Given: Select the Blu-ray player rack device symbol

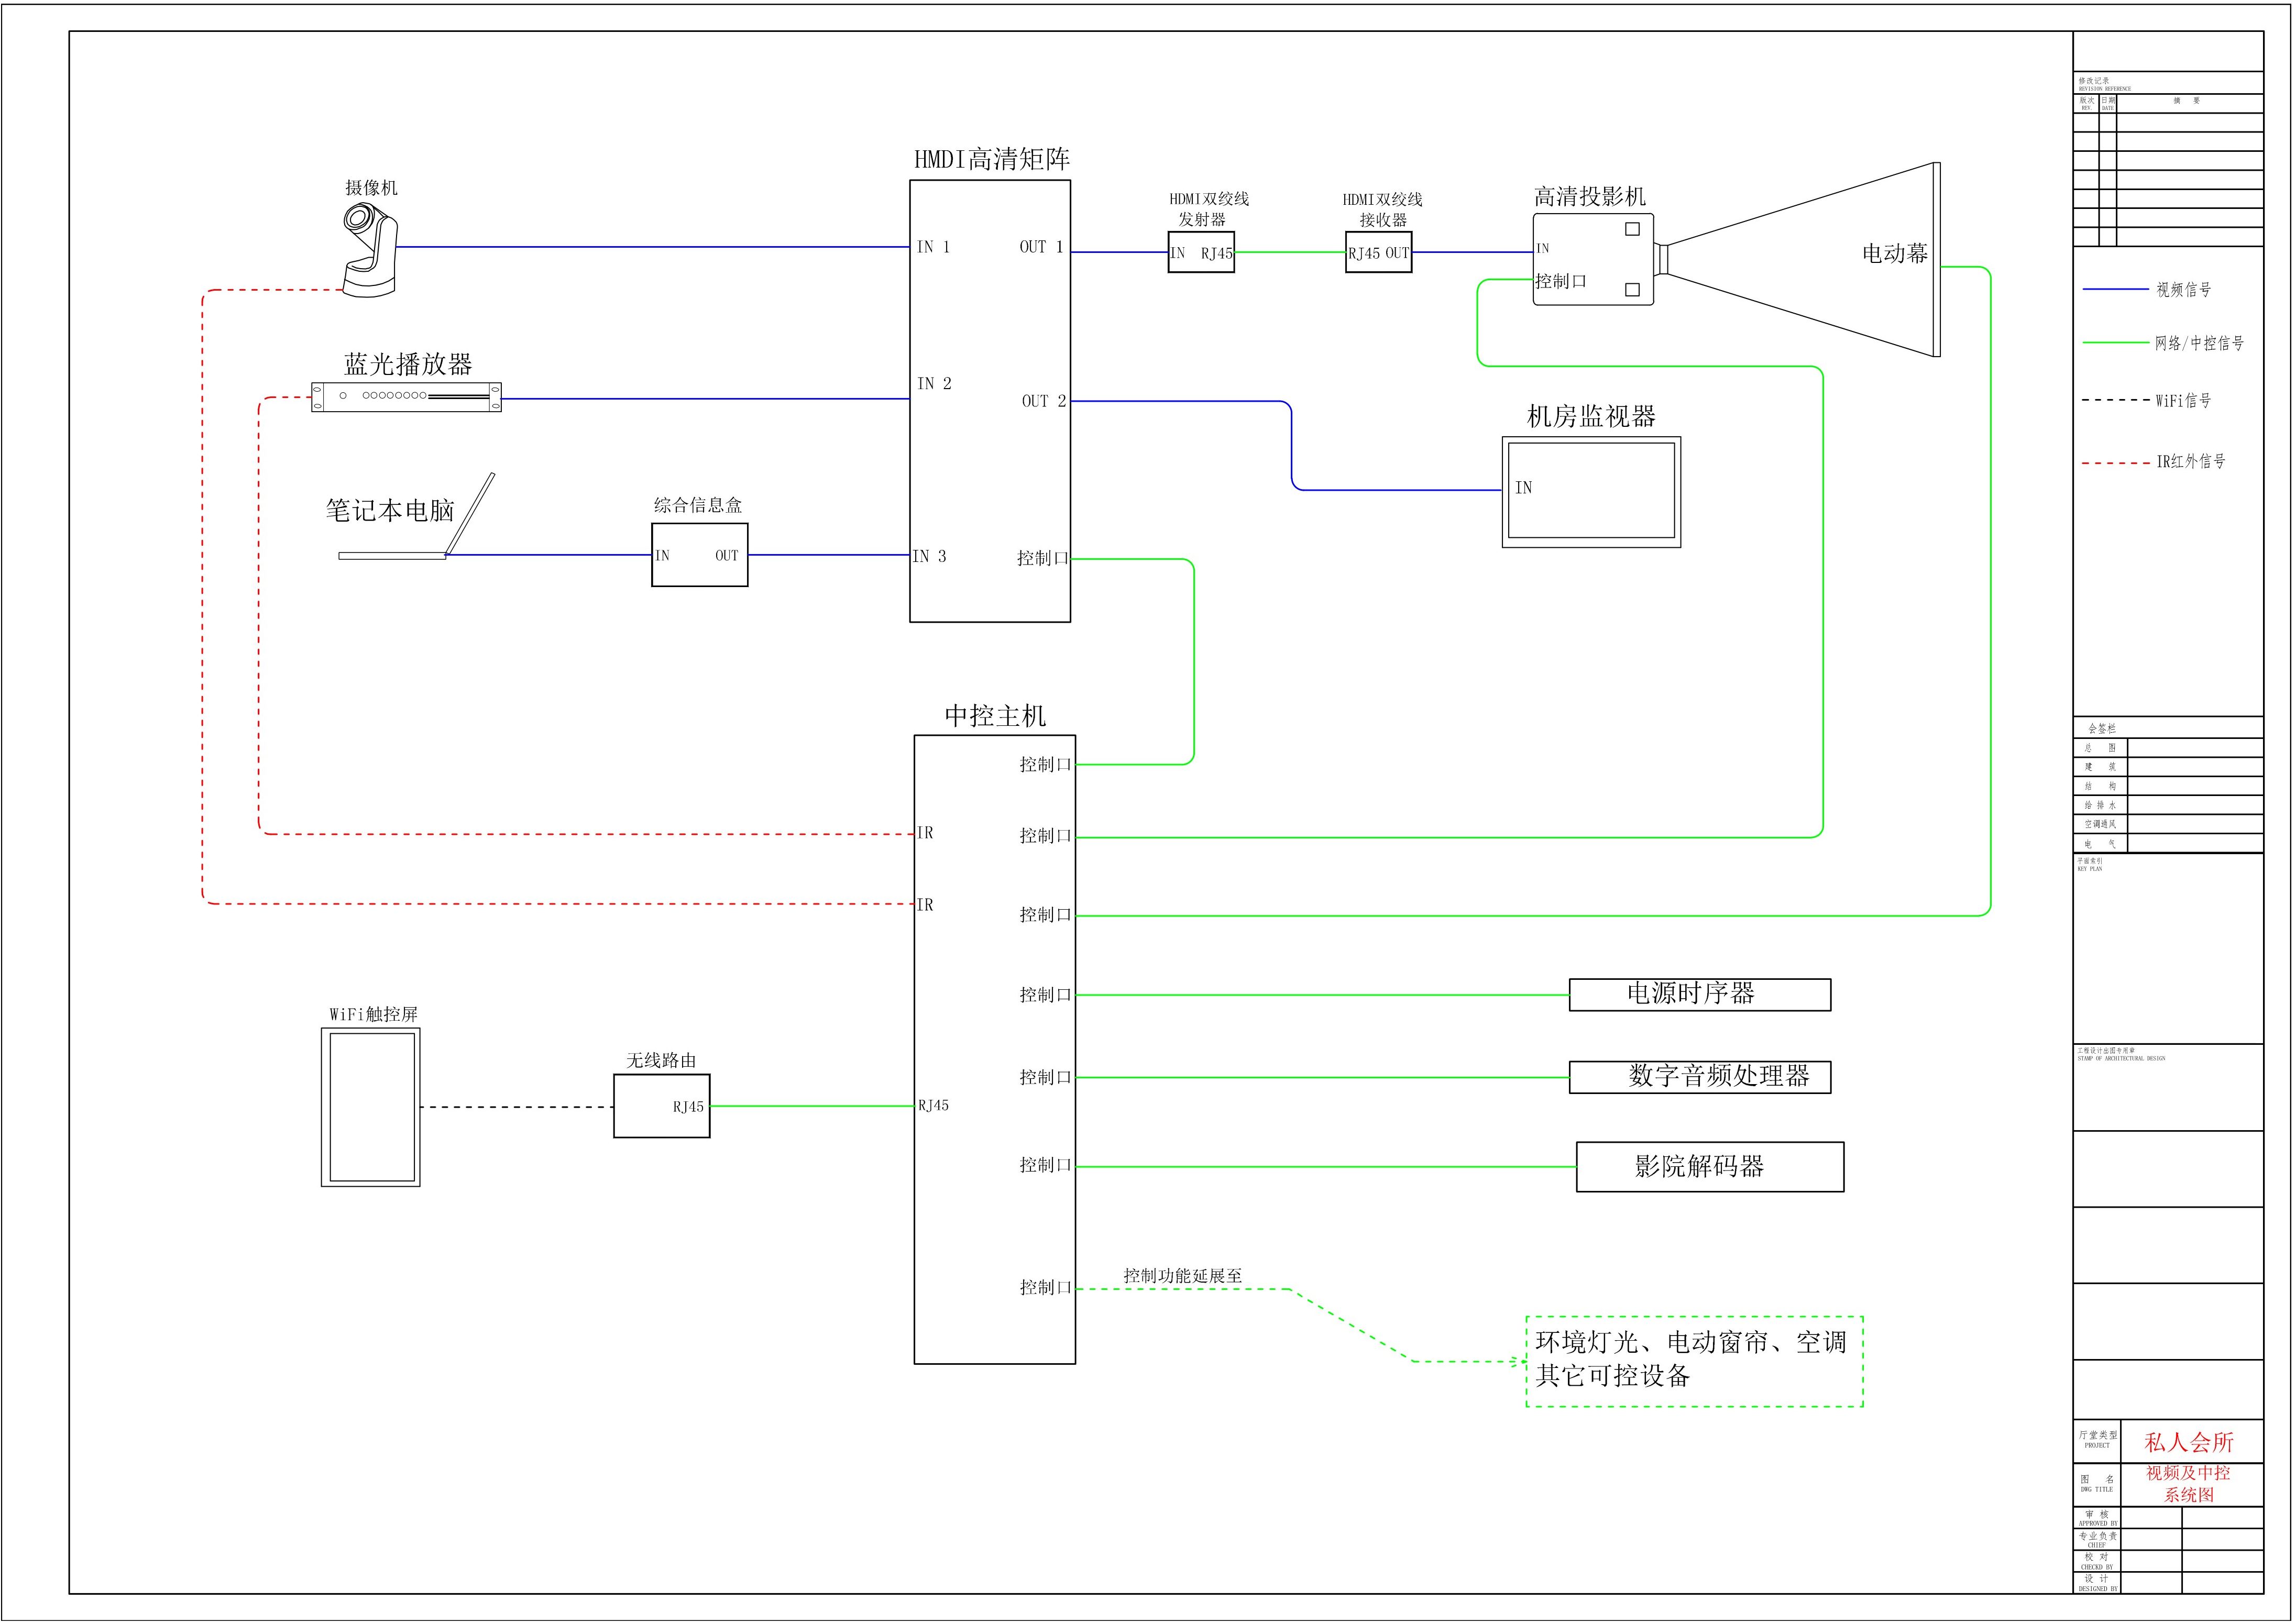Looking at the screenshot, I should point(406,397).
